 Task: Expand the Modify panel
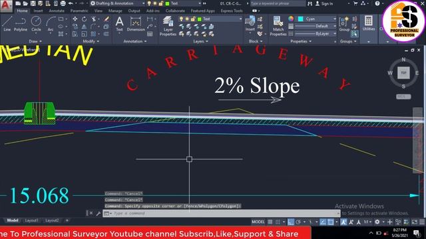pos(91,41)
